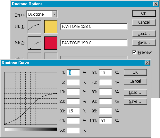Click Save... in Duotone Curve dialog
This screenshot has width=160, height=138.
pyautogui.click(x=135, y=101)
